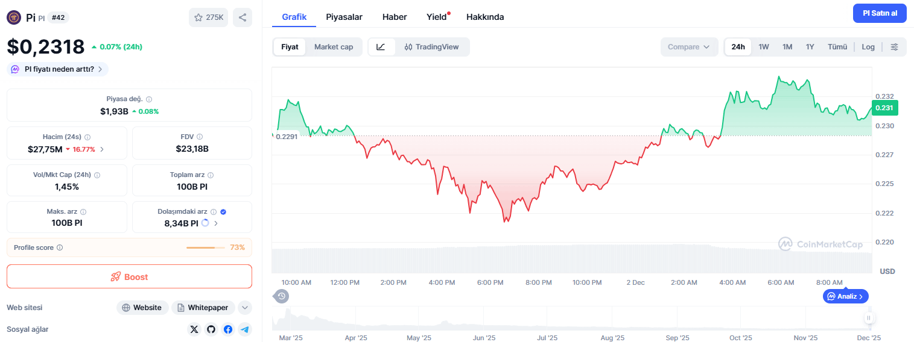Open the X (Twitter) social link

(x=194, y=329)
